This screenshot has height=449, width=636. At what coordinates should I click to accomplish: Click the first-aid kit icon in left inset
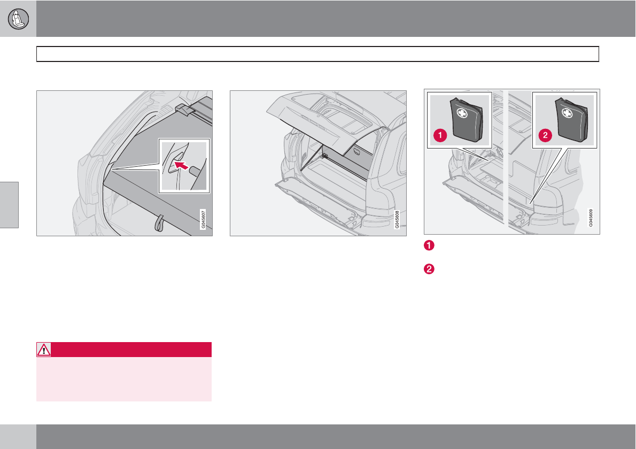[x=467, y=120]
